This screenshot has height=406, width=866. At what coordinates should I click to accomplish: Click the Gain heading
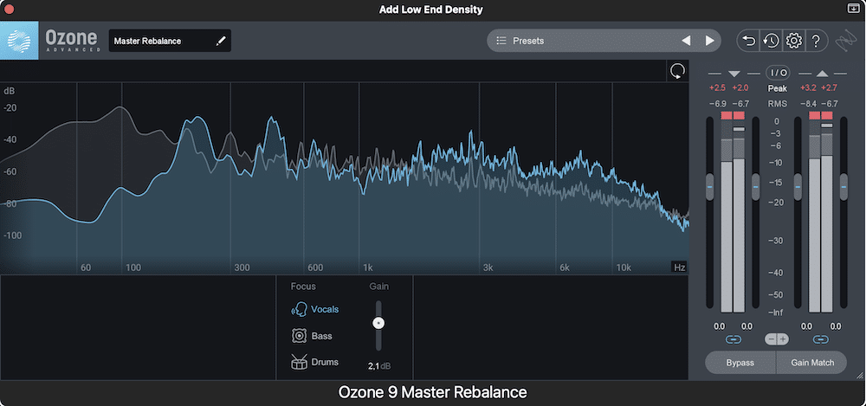coord(379,287)
